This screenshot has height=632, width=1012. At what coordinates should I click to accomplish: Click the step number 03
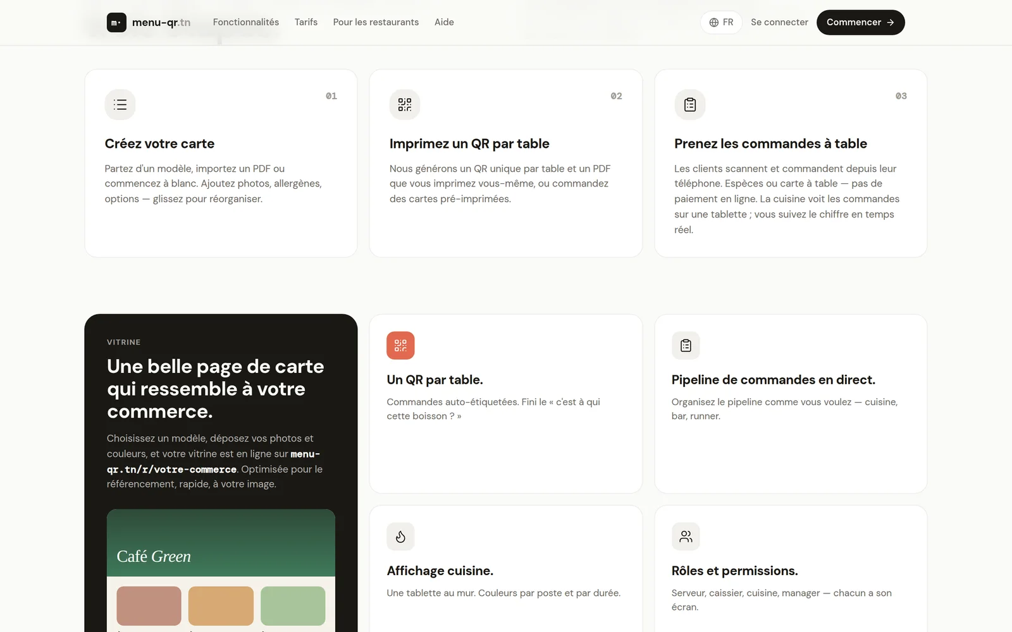[x=901, y=96]
